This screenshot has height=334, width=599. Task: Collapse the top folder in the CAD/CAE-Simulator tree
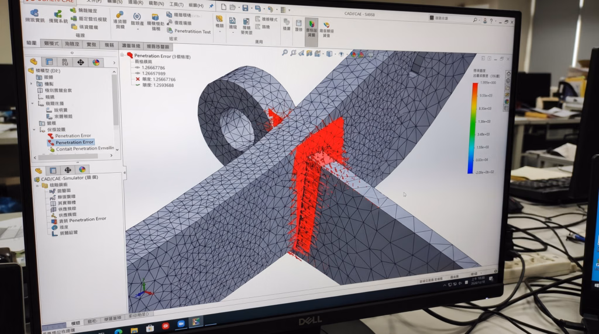(x=37, y=185)
